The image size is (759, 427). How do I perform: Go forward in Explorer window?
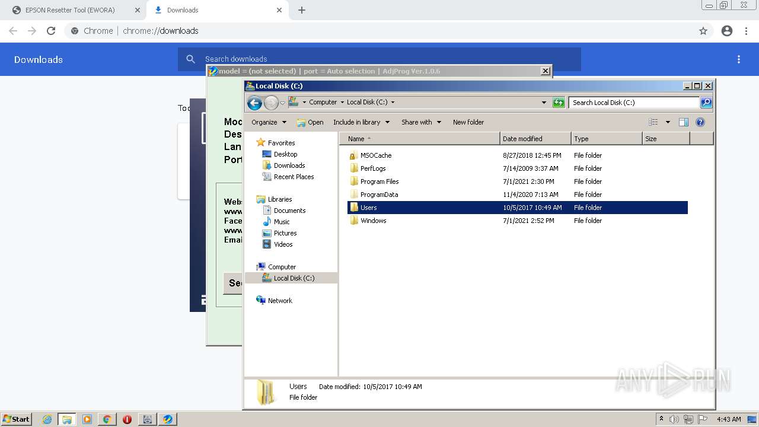(271, 103)
